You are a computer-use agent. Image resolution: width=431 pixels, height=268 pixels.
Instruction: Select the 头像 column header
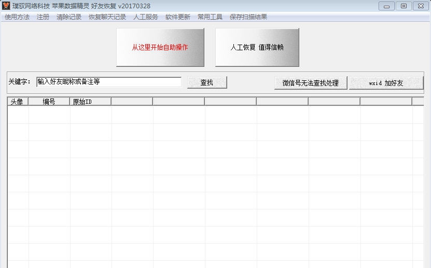18,102
